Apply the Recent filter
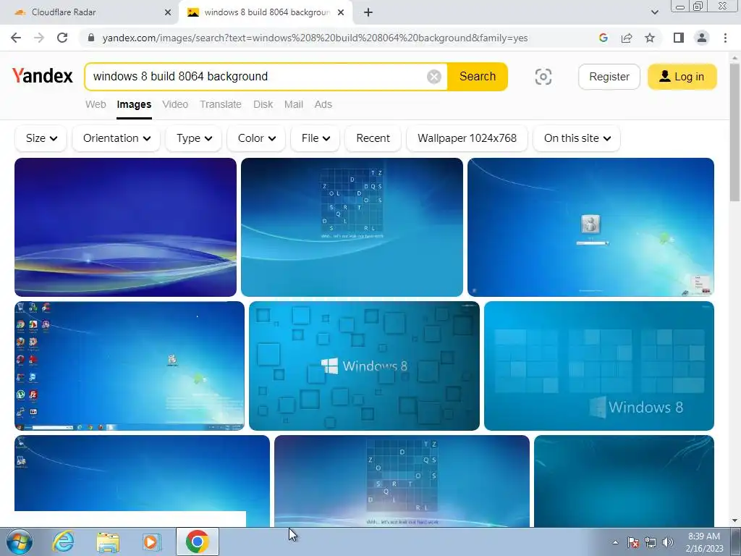This screenshot has width=741, height=556. pyautogui.click(x=373, y=138)
